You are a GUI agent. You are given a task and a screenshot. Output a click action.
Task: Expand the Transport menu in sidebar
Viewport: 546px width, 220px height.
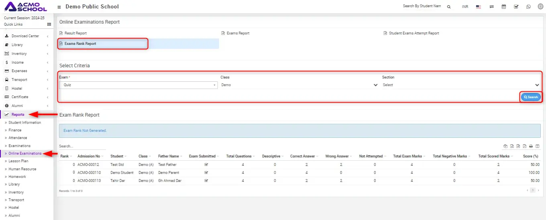19,80
